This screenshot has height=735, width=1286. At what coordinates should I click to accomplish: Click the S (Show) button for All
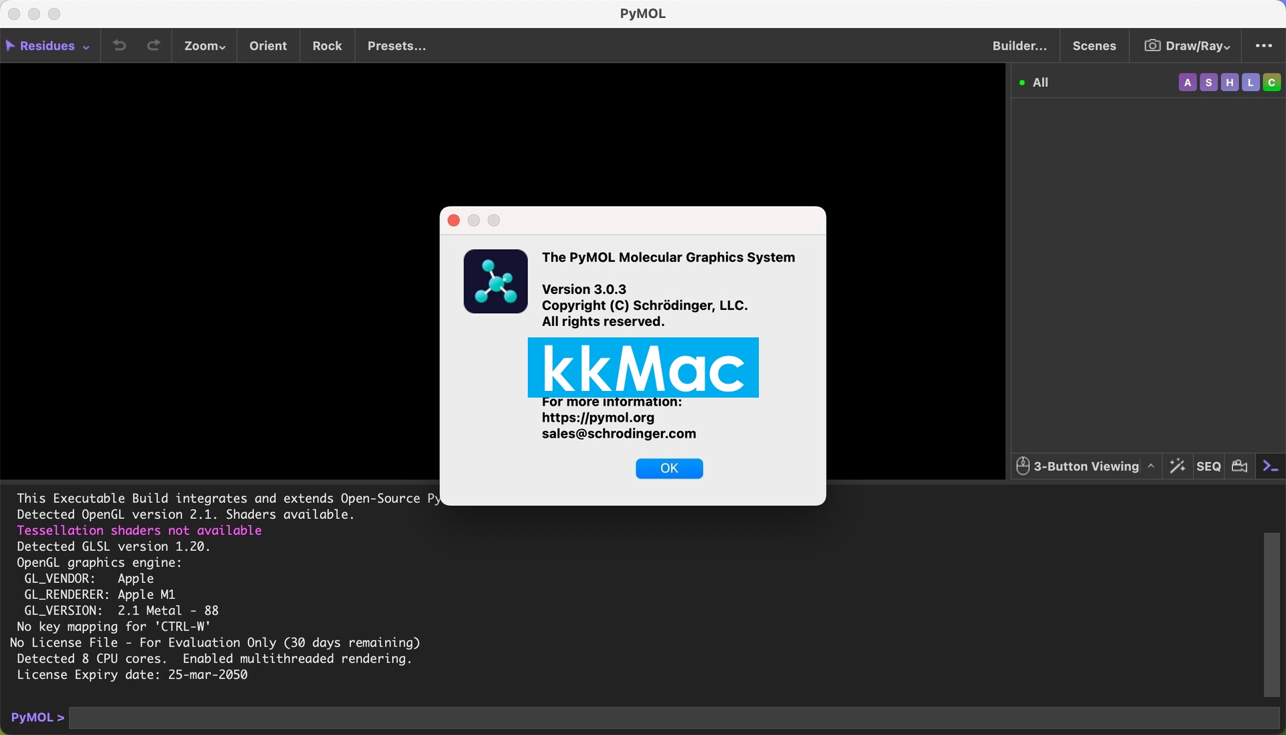1208,82
